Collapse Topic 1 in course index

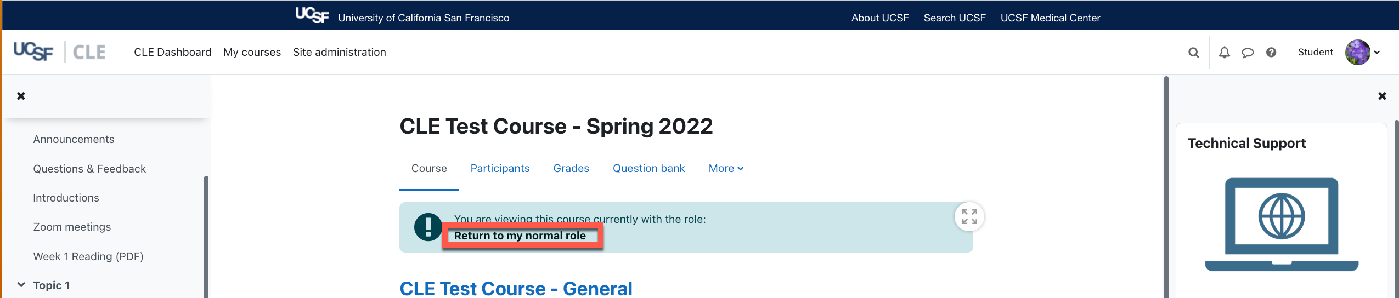pos(21,285)
